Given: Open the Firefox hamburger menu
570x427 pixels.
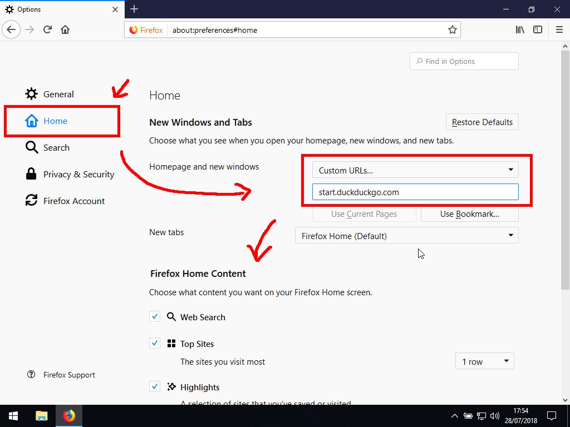Looking at the screenshot, I should (x=559, y=30).
